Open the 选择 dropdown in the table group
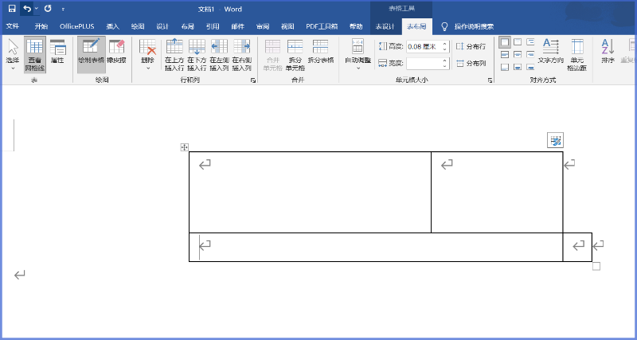637x340 pixels. pos(13,55)
